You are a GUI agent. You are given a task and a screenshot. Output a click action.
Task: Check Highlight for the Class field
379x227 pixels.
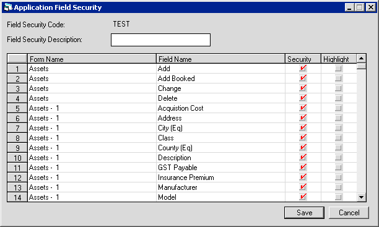click(339, 138)
